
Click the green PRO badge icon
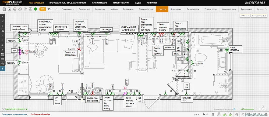[x=36, y=9]
